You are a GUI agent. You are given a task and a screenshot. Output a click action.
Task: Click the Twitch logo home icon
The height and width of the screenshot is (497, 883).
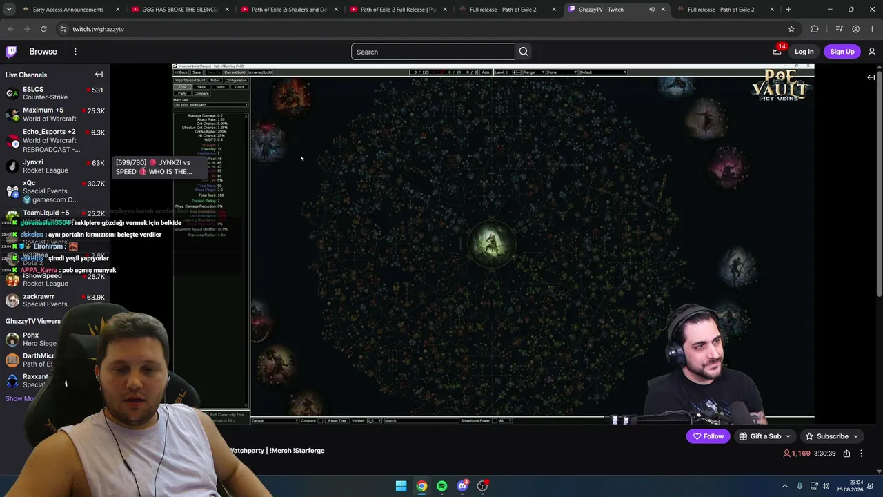click(11, 52)
